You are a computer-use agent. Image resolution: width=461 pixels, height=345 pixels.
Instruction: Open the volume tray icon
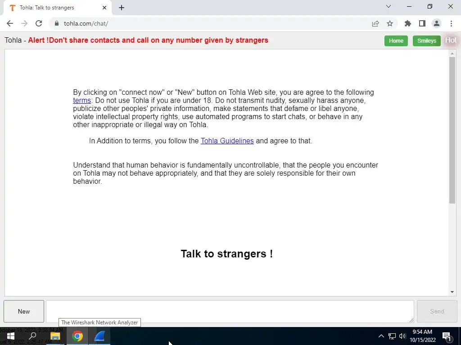click(x=402, y=336)
